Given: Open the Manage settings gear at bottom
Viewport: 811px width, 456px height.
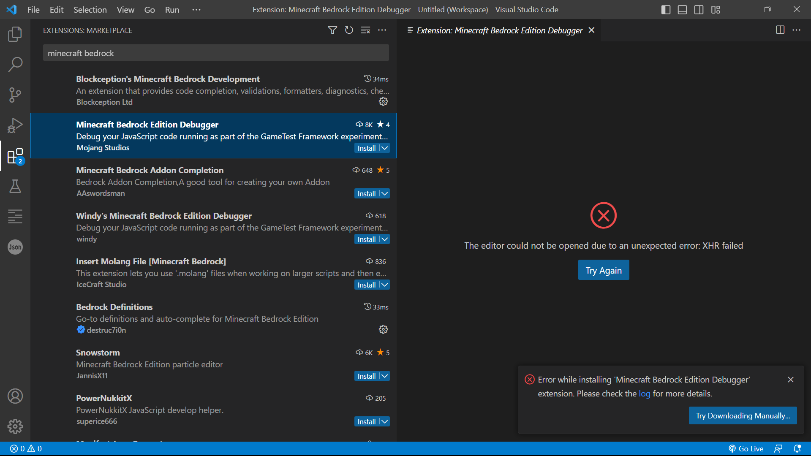Looking at the screenshot, I should (x=15, y=426).
